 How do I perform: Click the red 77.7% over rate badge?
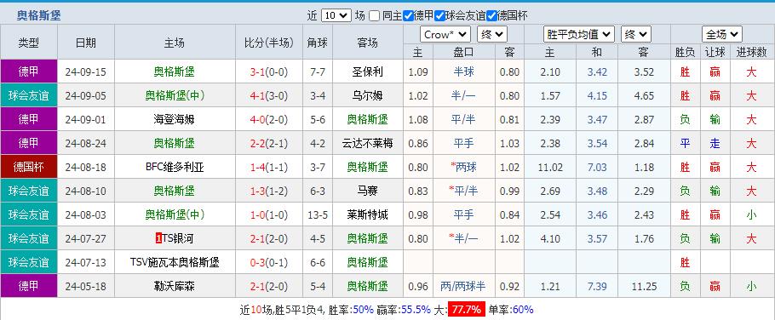[x=466, y=310]
